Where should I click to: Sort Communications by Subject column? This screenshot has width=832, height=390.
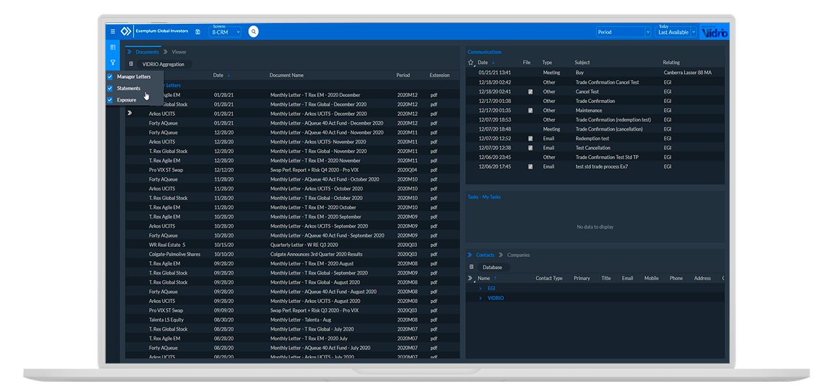pyautogui.click(x=582, y=62)
